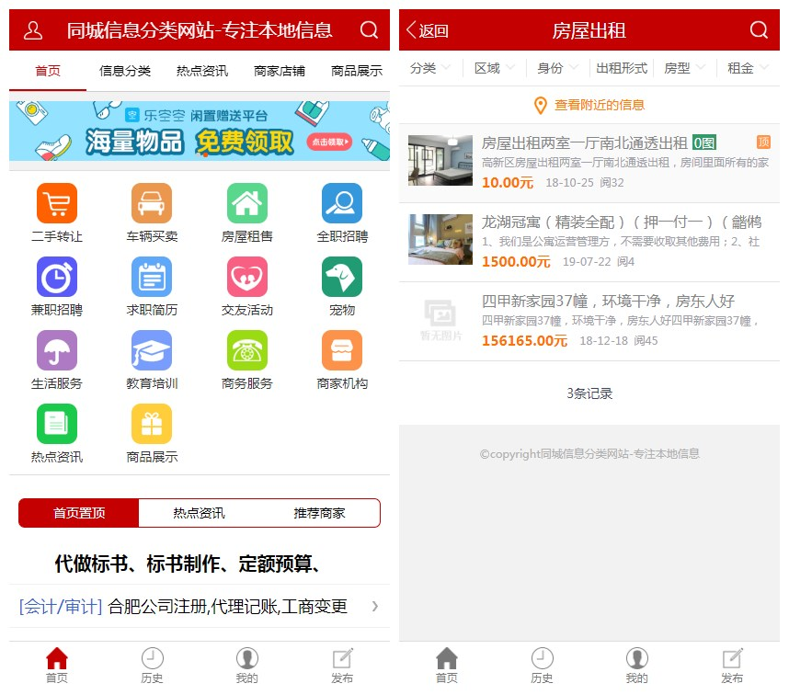The image size is (789, 695).
Task: Open 合肥公司注册,代理记账 listing
Action: pyautogui.click(x=227, y=606)
